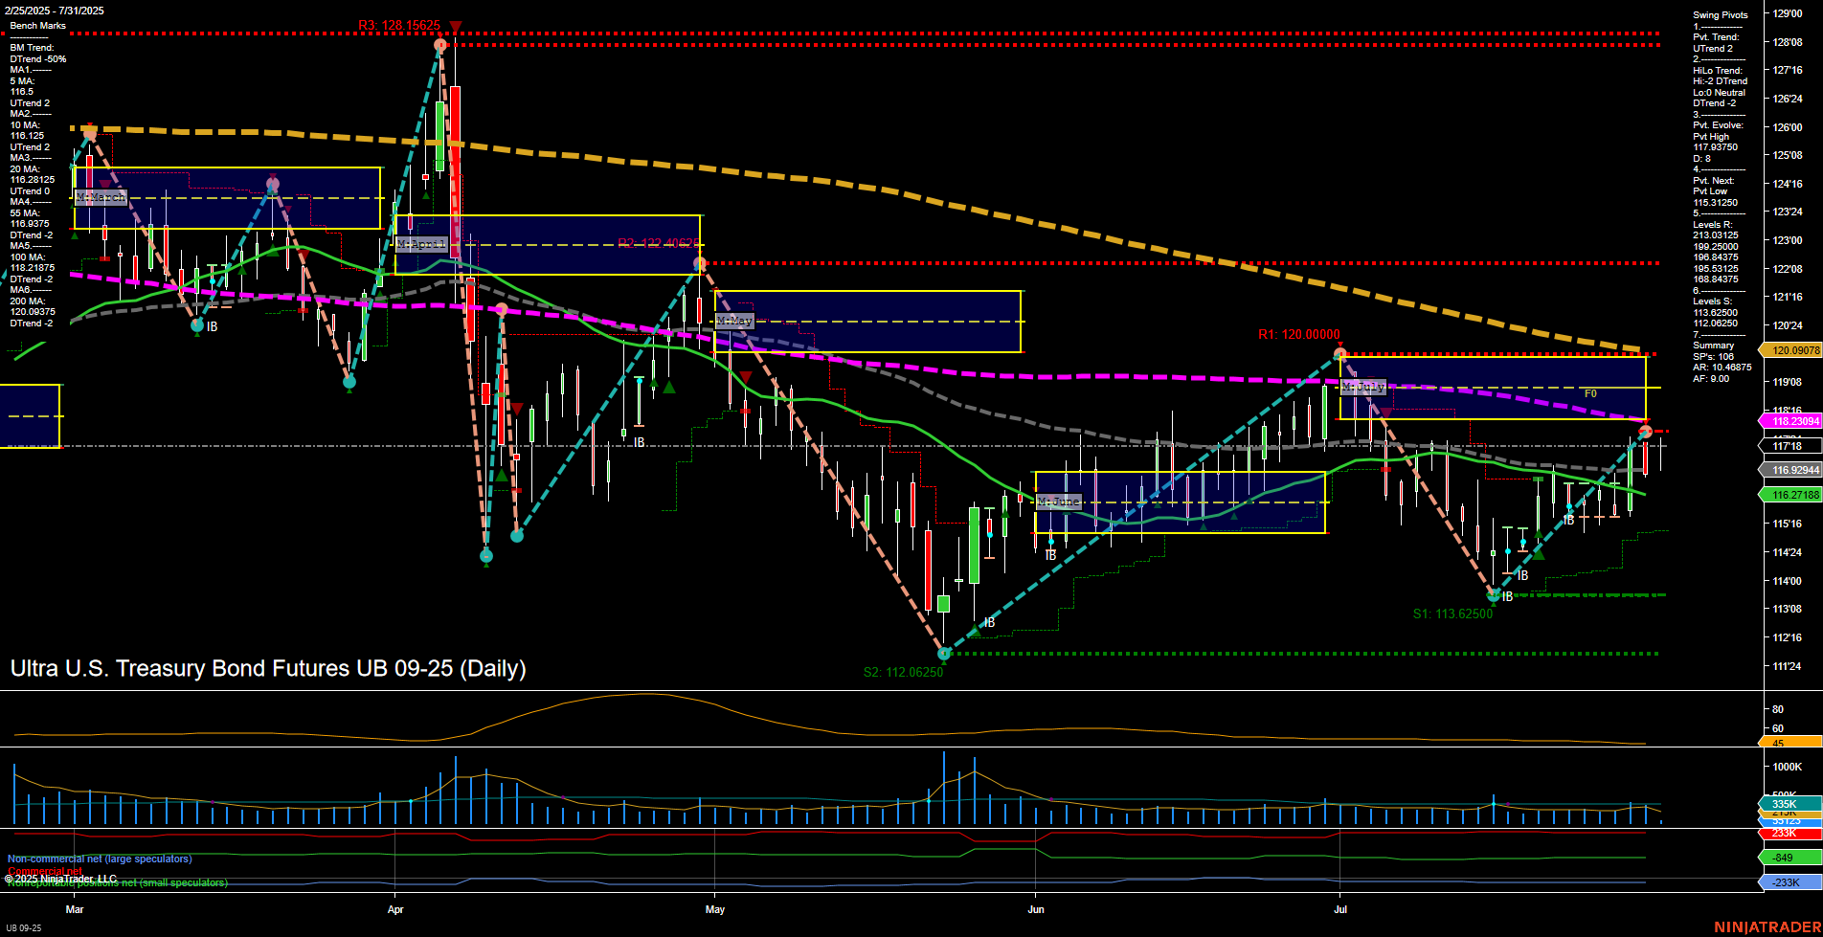The image size is (1823, 937).
Task: Click the magenta 118.23094 price marker
Action: [1791, 421]
